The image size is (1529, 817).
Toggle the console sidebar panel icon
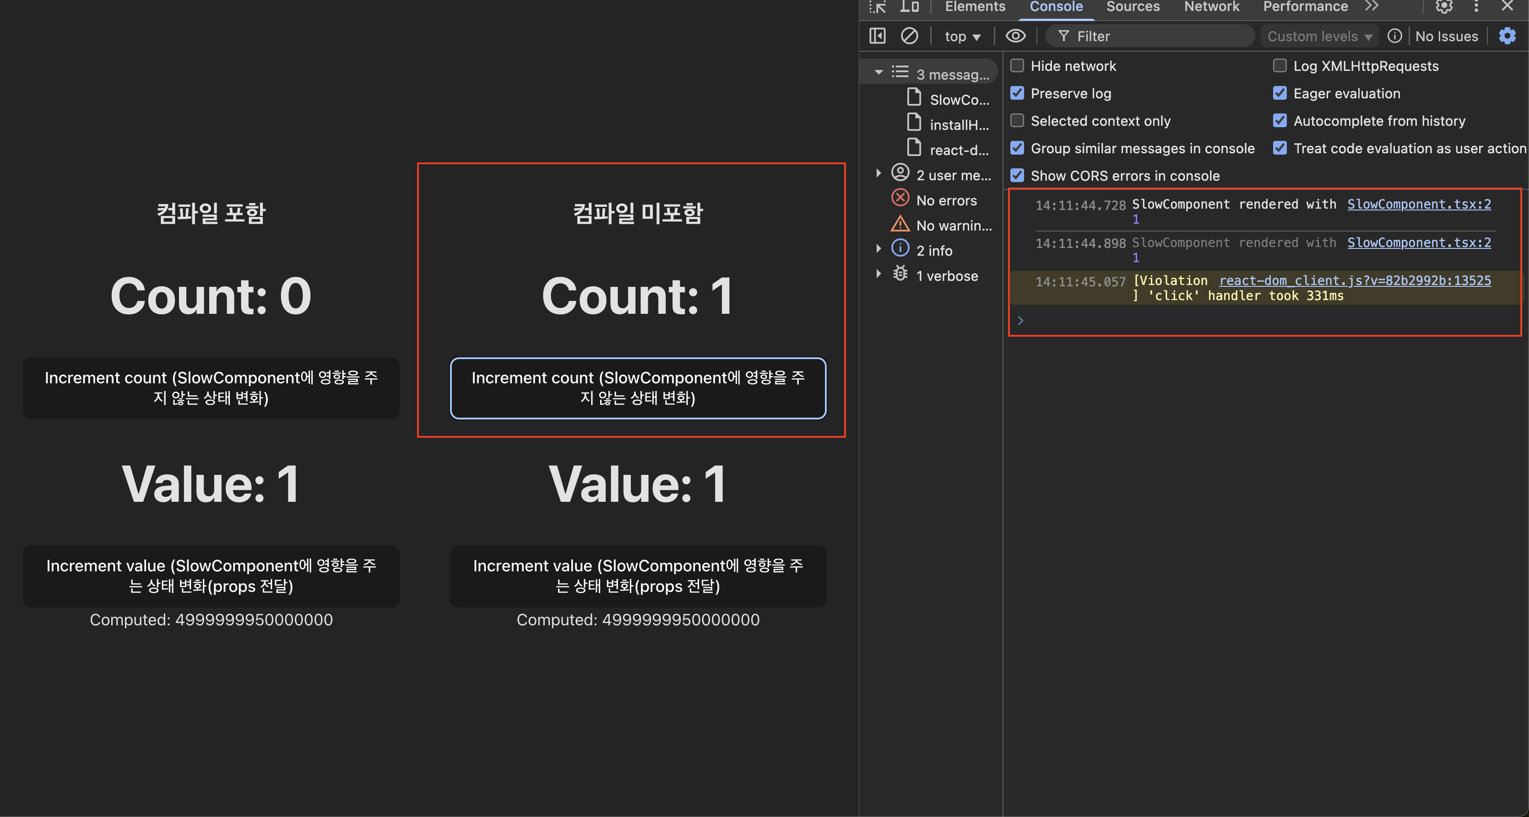[877, 36]
